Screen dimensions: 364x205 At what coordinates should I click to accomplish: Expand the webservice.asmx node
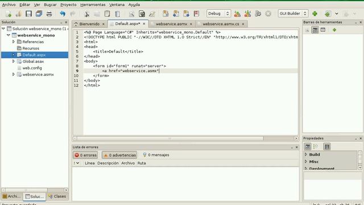[x=14, y=75]
